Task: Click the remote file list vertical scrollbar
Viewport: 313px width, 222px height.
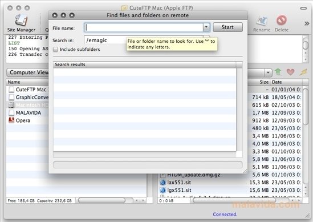Action: pos(306,107)
